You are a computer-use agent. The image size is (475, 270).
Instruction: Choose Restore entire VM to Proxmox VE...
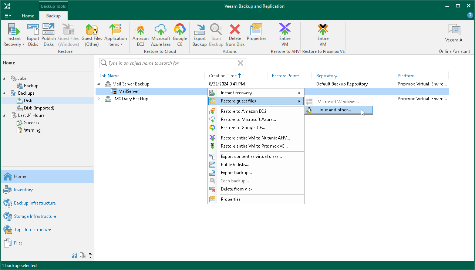point(256,146)
